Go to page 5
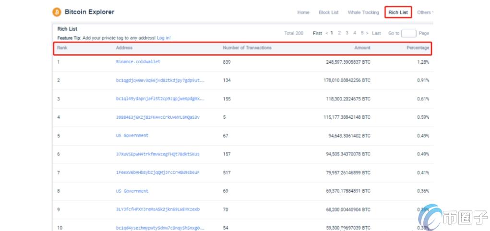The image size is (490, 231). click(362, 33)
